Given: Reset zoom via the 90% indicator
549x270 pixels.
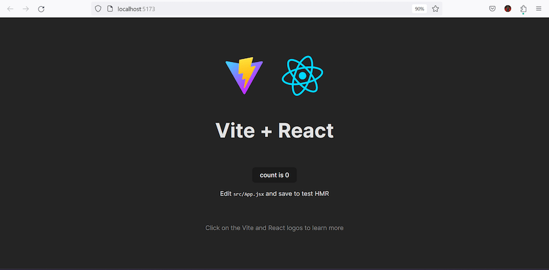Looking at the screenshot, I should coord(419,9).
